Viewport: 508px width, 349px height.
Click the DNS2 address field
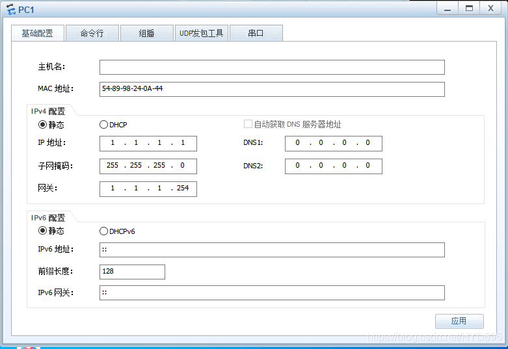pyautogui.click(x=334, y=166)
